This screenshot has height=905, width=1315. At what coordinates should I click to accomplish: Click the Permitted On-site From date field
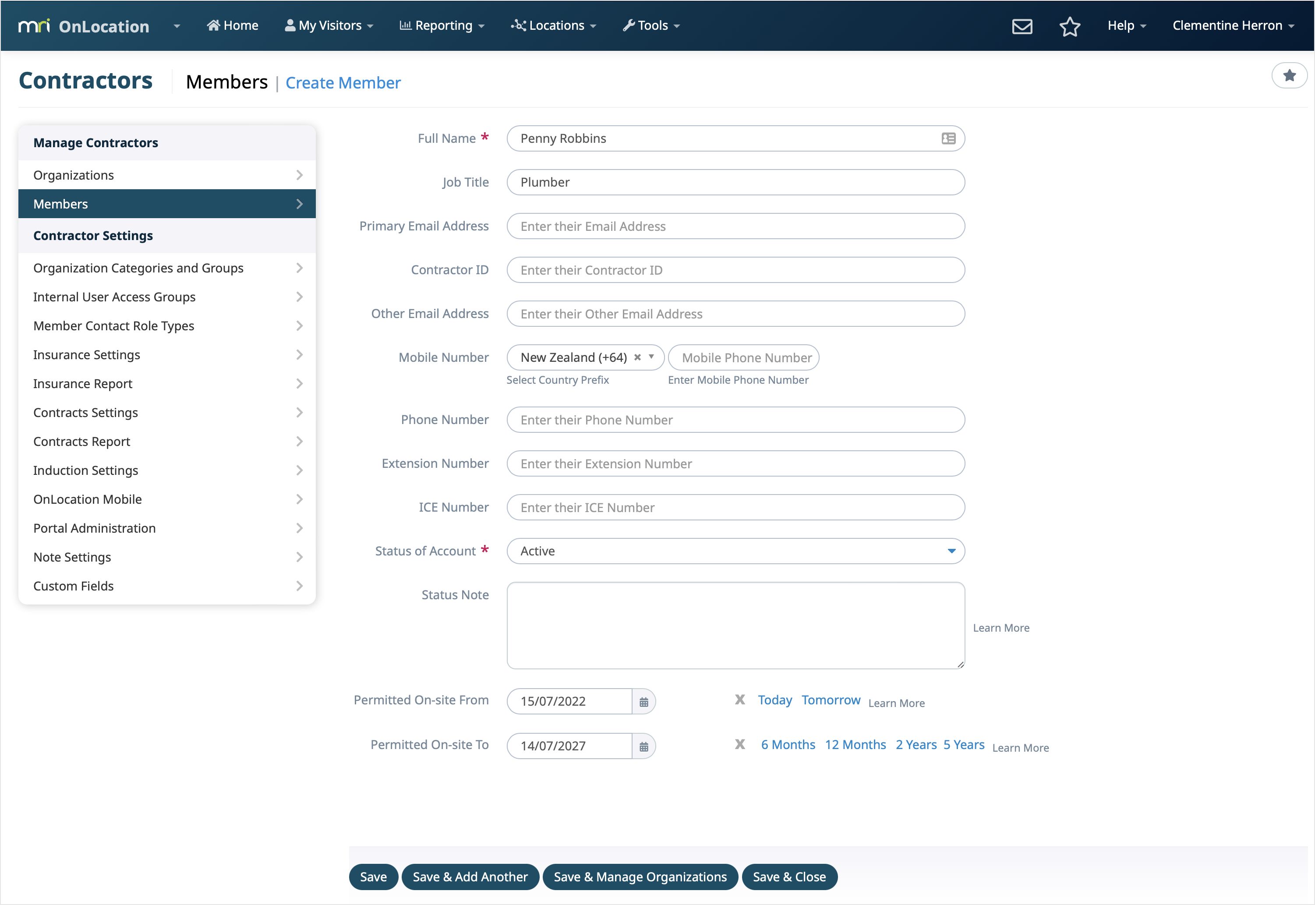[x=569, y=701]
